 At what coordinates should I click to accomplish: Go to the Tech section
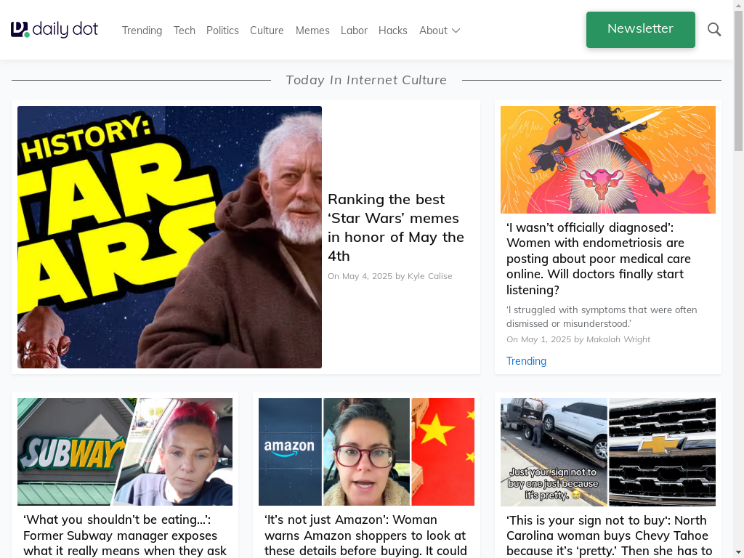184,31
